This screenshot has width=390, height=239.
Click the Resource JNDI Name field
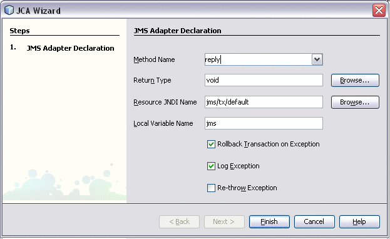264,102
